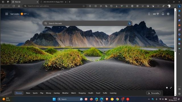Open the Settings and more menu
This screenshot has width=182, height=102.
[x=174, y=6]
